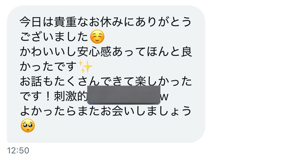Image resolution: width=301 pixels, height=158 pixels.
Task: Click the text かったです before the sparkles
Action: (x=49, y=67)
